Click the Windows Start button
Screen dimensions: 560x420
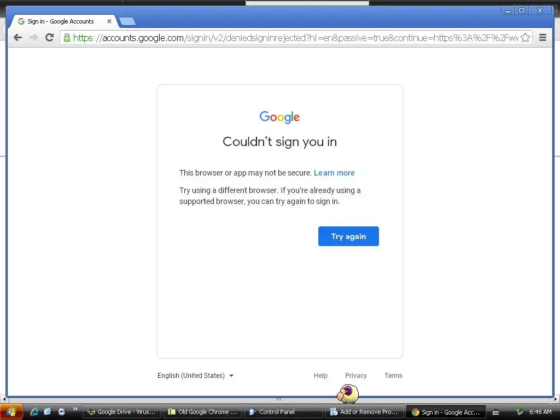tap(12, 412)
